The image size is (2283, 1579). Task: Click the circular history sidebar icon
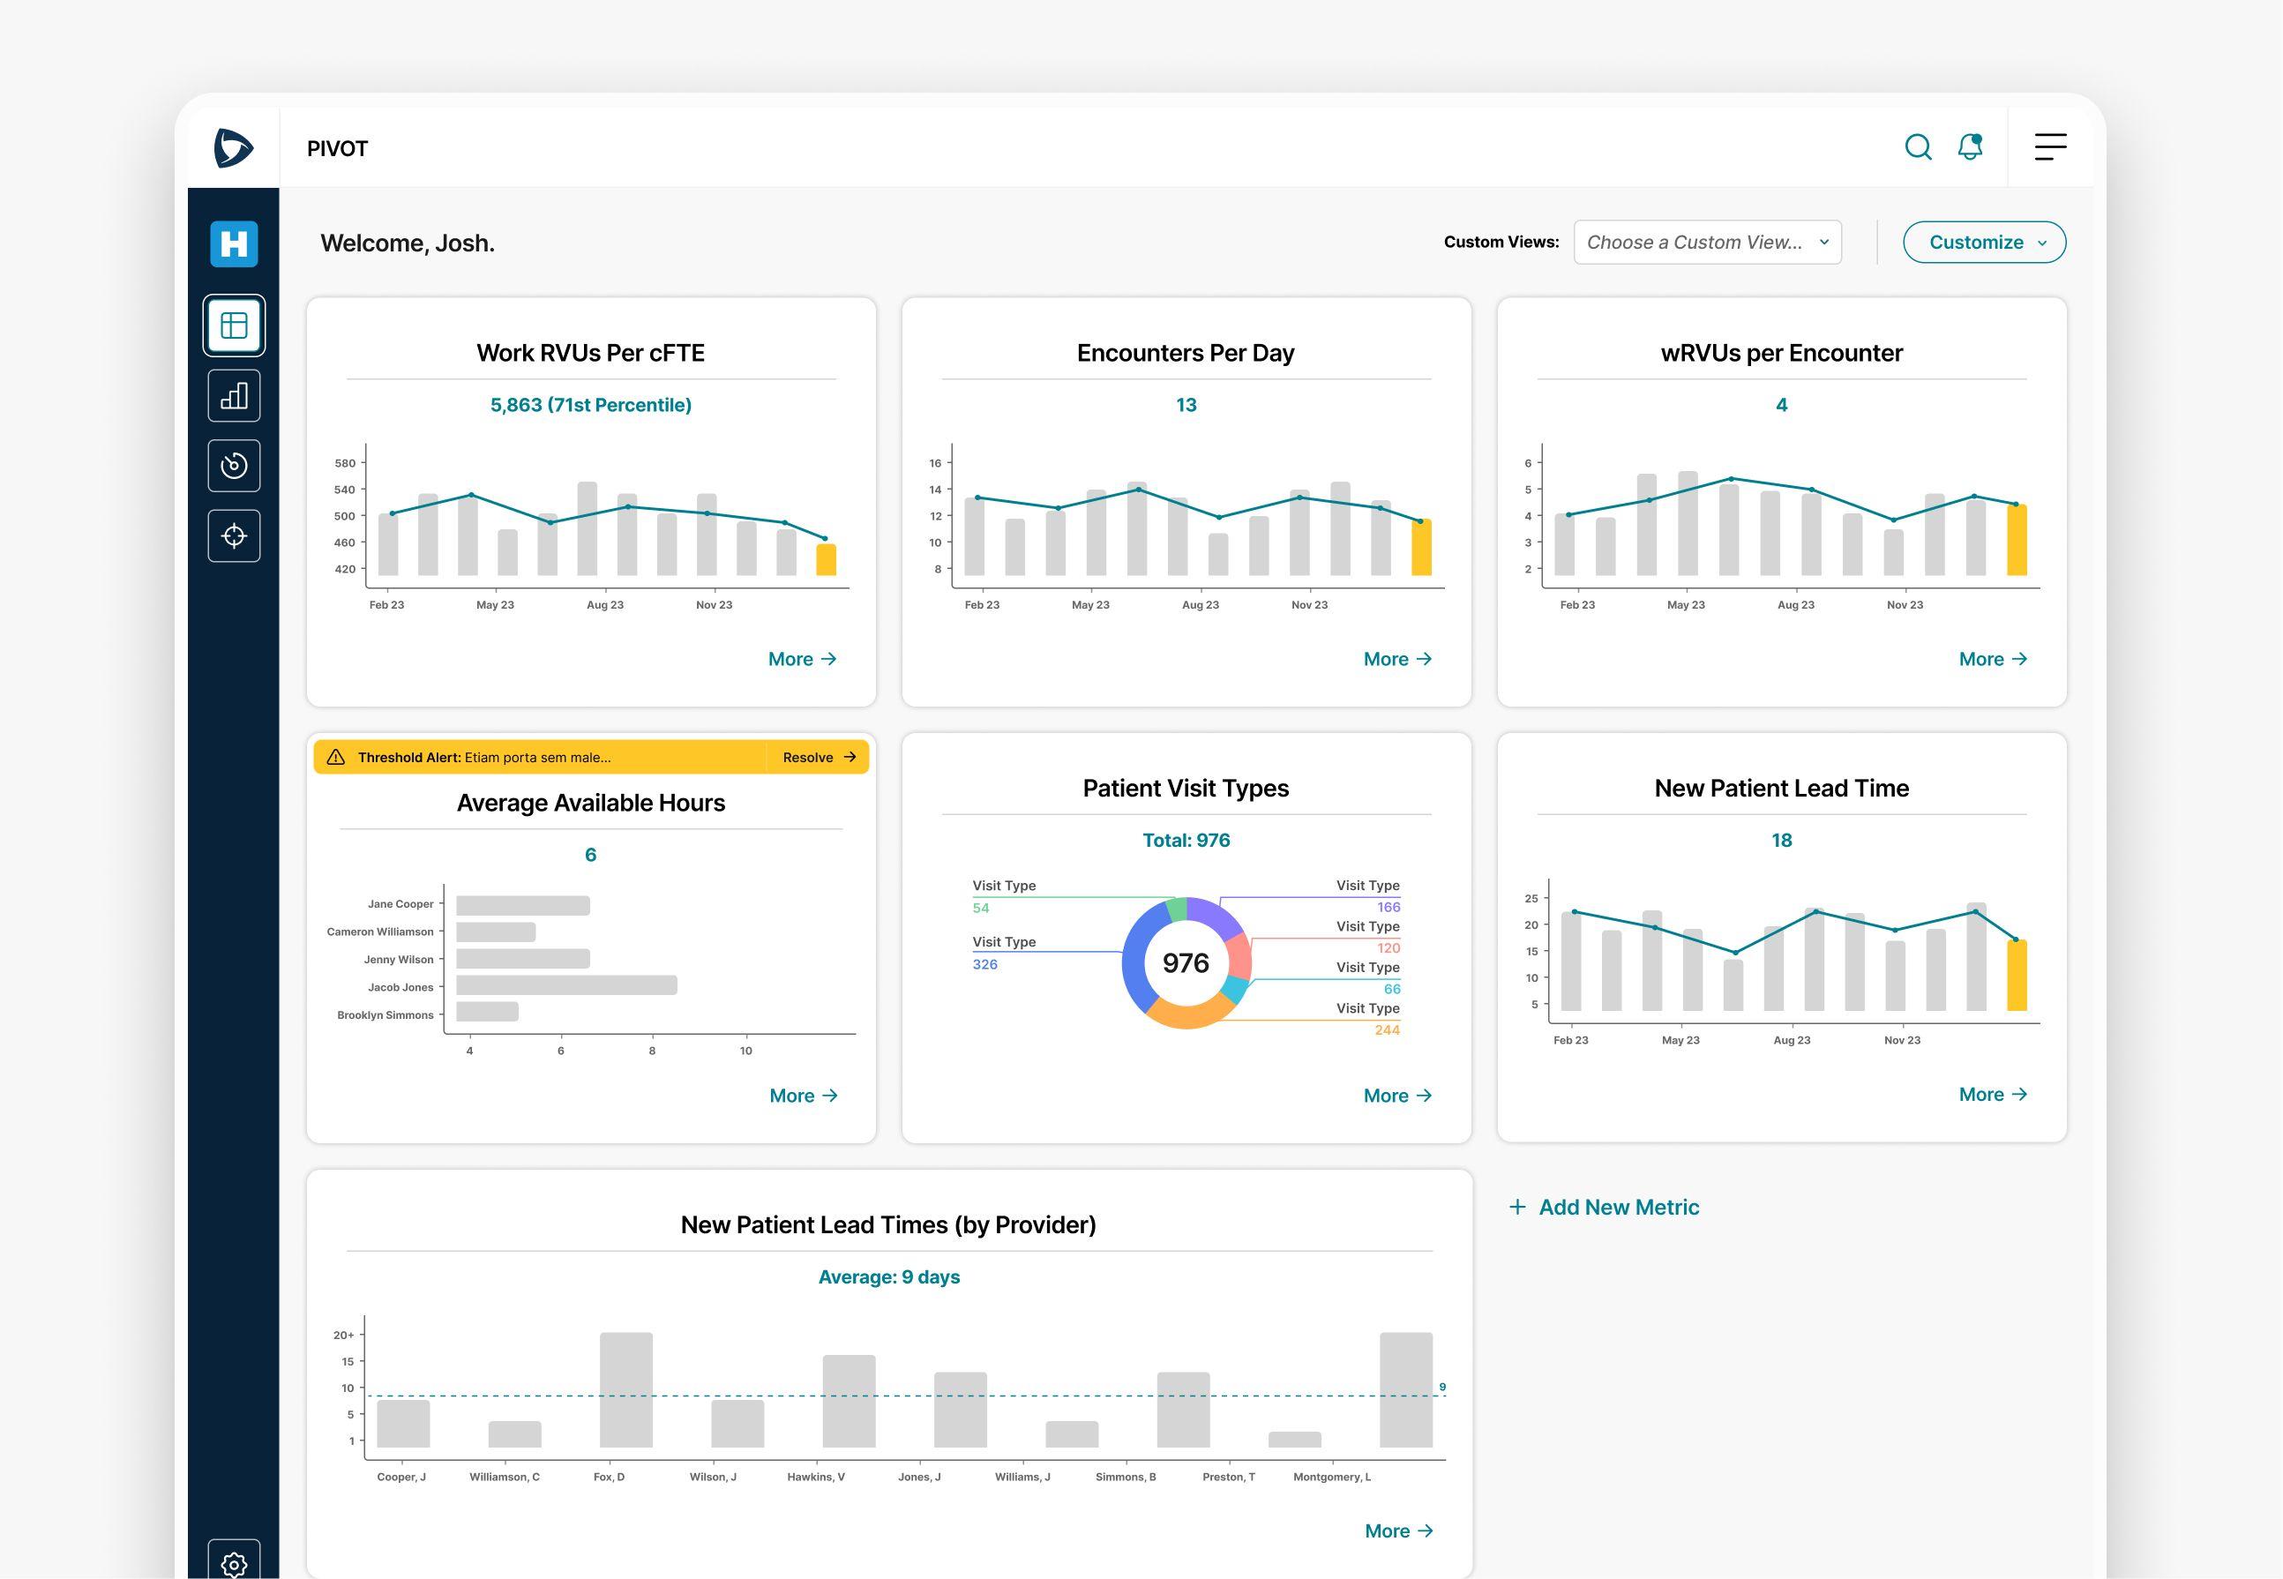tap(235, 466)
